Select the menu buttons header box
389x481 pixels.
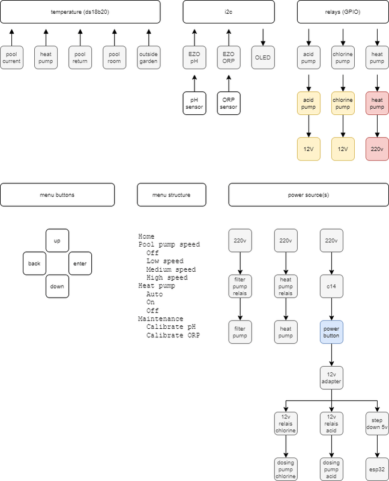57,195
